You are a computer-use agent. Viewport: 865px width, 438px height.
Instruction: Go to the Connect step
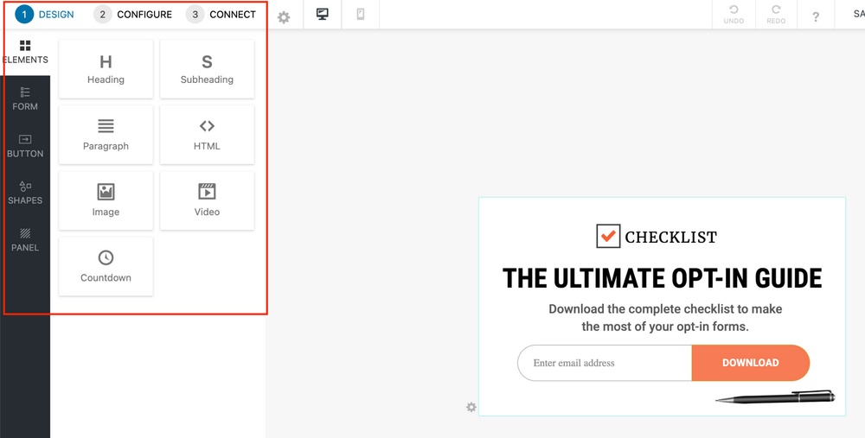pos(221,15)
